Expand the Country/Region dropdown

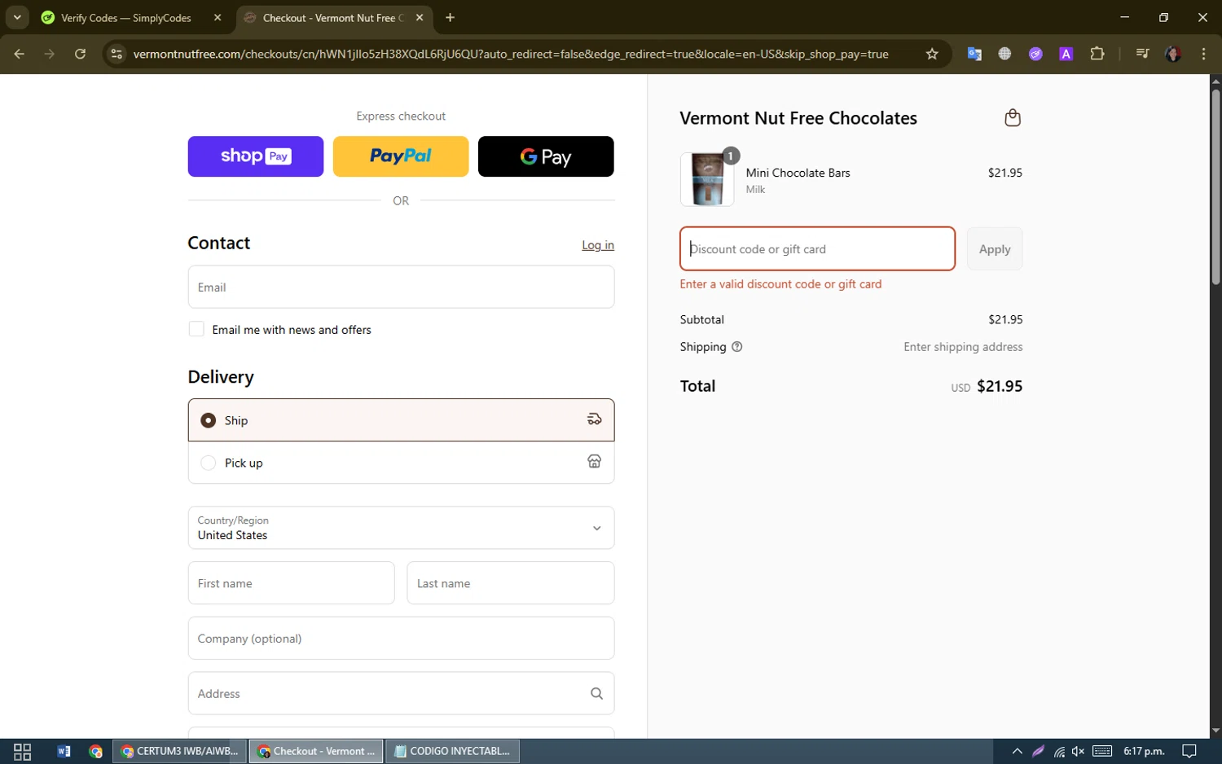click(401, 528)
